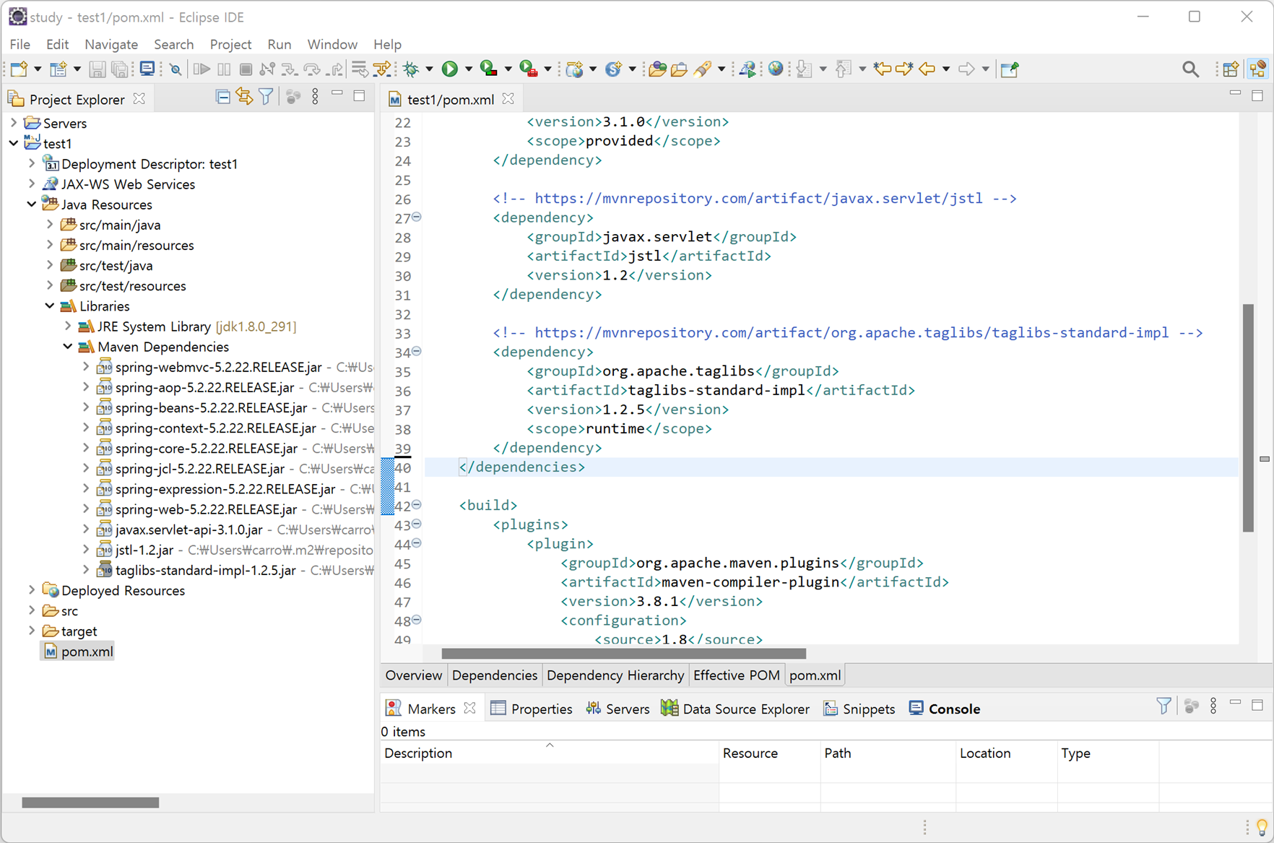The height and width of the screenshot is (843, 1274).
Task: Open the Navigate menu
Action: pyautogui.click(x=111, y=44)
